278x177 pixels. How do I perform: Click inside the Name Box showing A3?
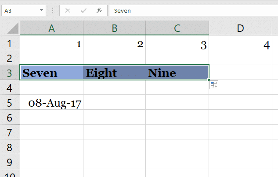click(20, 10)
